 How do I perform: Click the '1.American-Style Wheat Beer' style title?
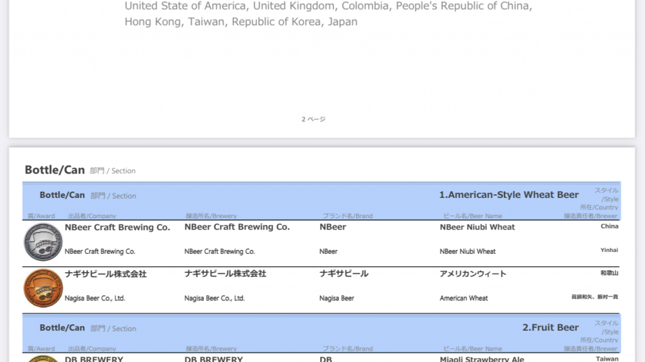509,195
